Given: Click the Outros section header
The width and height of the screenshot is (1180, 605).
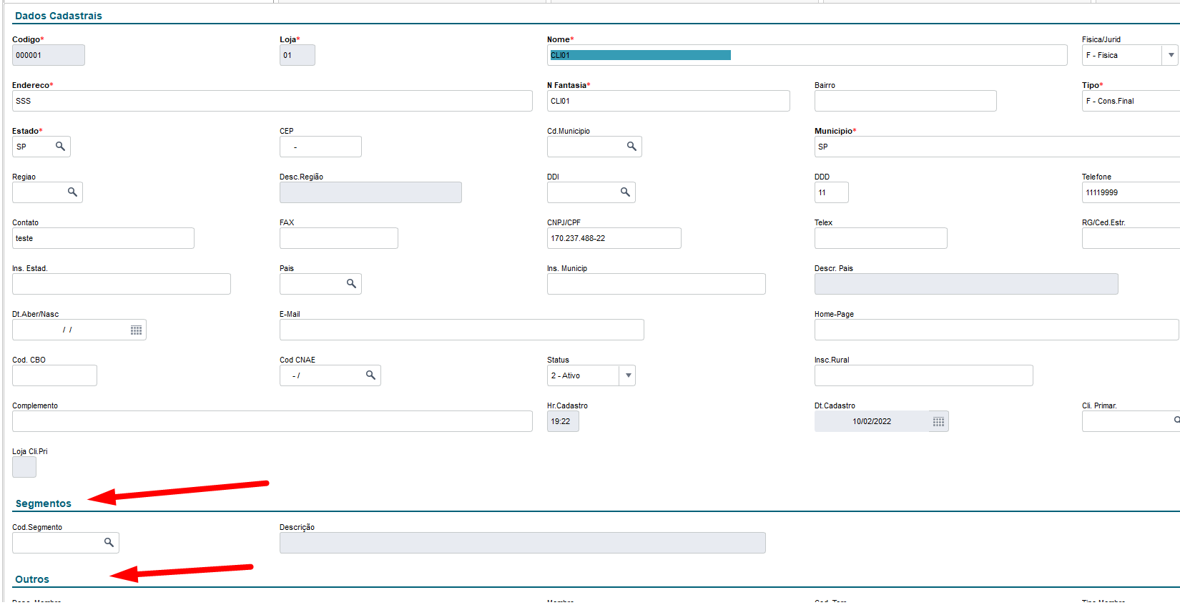Looking at the screenshot, I should click(32, 579).
